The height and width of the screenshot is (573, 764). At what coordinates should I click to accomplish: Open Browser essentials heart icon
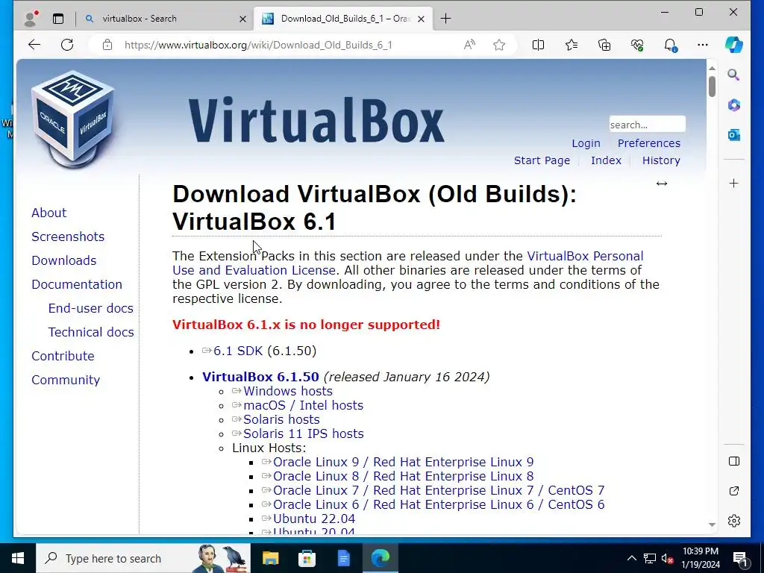(x=637, y=45)
